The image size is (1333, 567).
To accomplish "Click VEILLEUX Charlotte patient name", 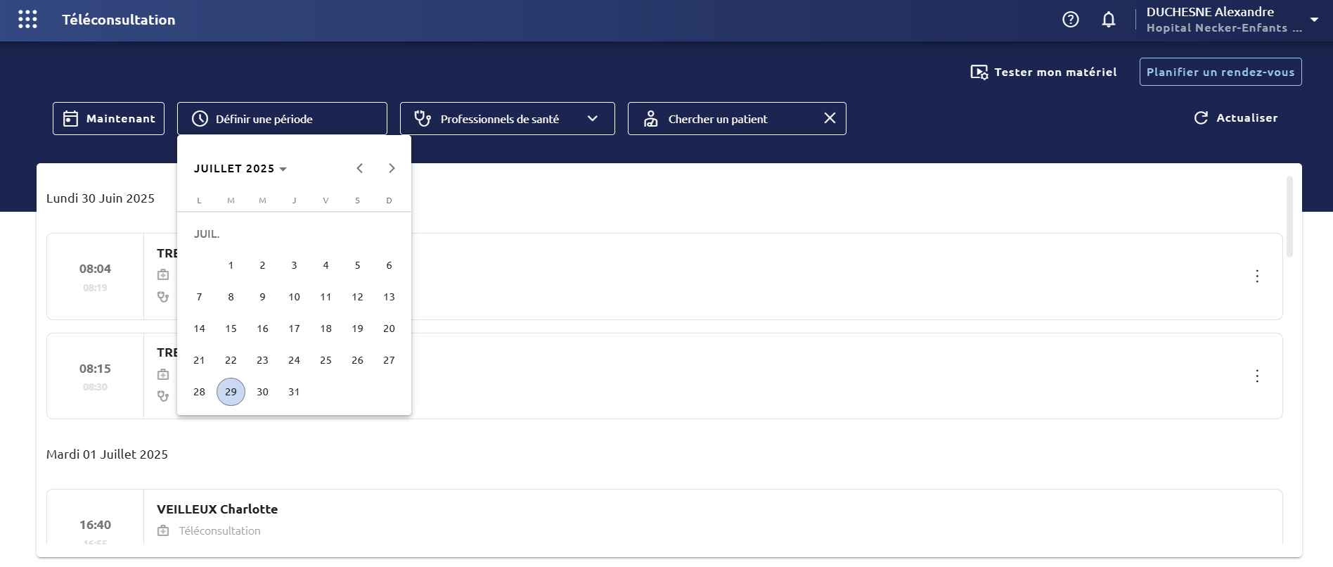I will (x=217, y=509).
